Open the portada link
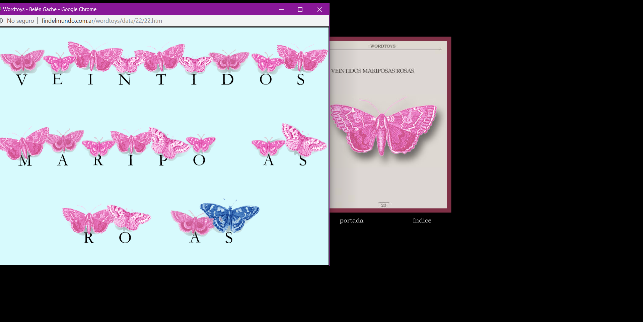This screenshot has height=322, width=643. coord(351,220)
